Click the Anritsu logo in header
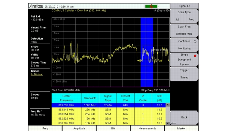Image resolution: width=228 pixels, height=133 pixels. (x=39, y=6)
